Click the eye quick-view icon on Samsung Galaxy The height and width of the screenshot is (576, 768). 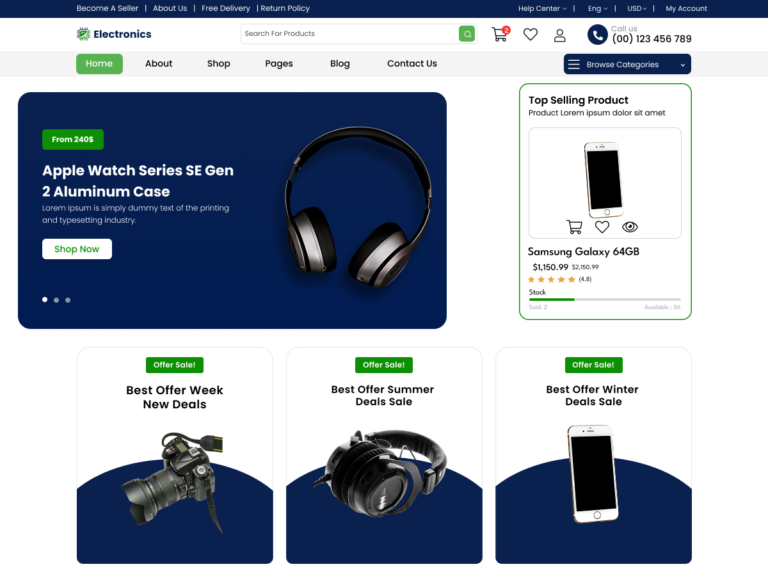point(630,226)
